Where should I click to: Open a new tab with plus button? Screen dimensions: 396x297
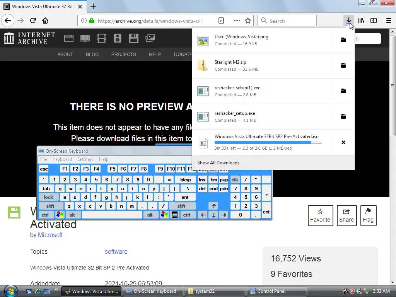(x=93, y=6)
